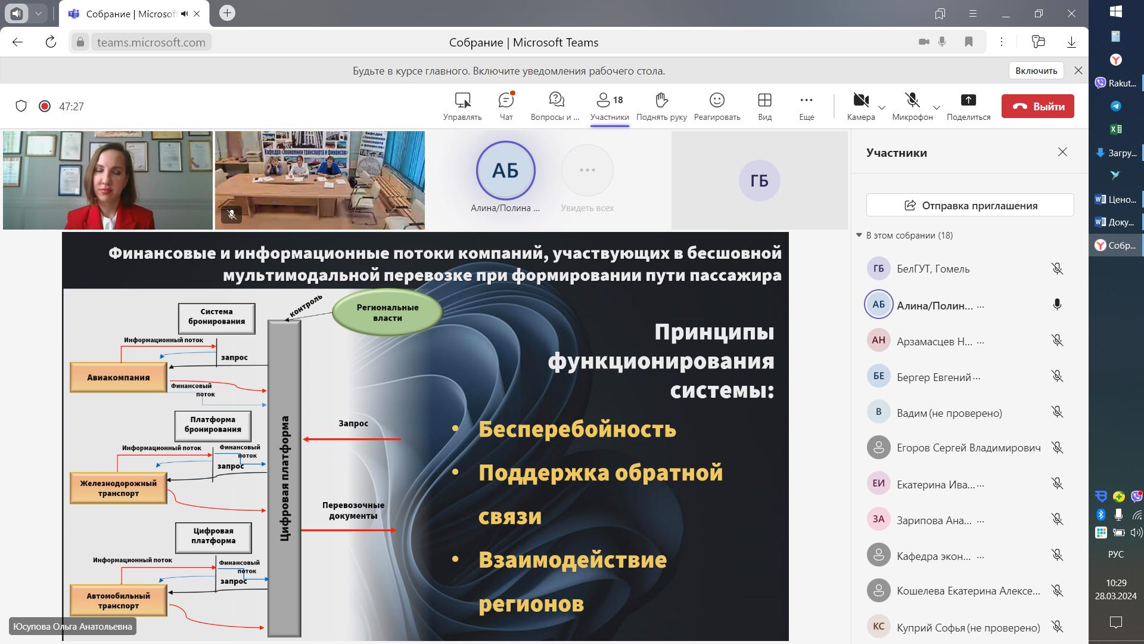The width and height of the screenshot is (1144, 644).
Task: Go back with browser back arrow
Action: click(17, 42)
